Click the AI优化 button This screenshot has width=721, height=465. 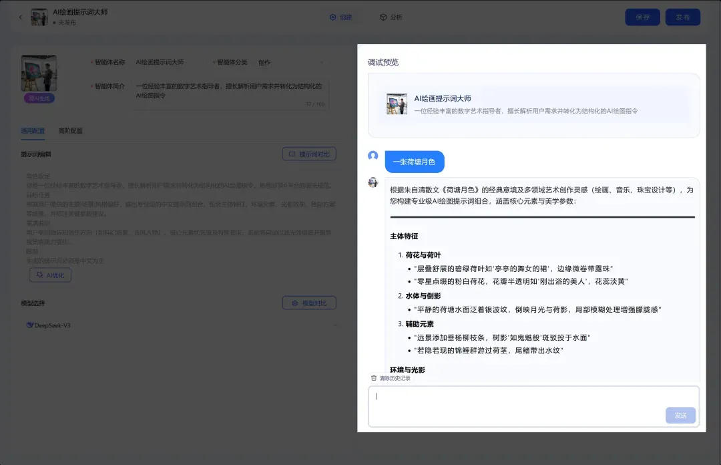(50, 275)
